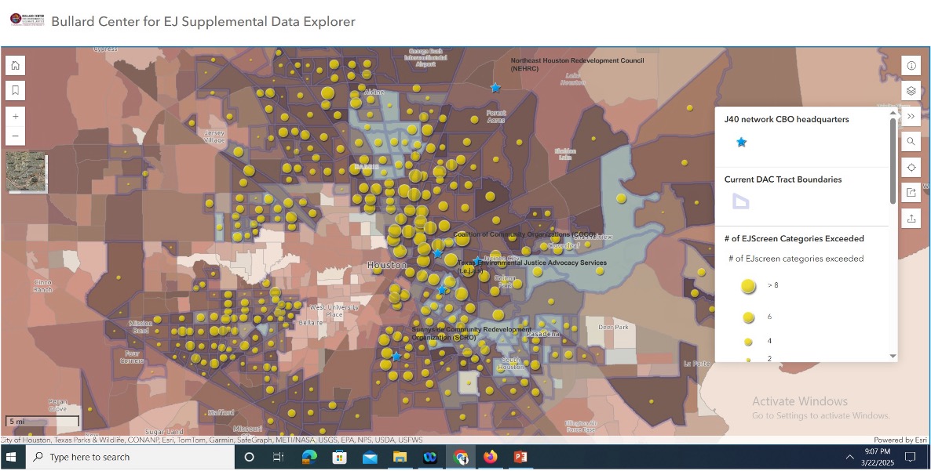
Task: Open Firefox from the taskbar
Action: tap(491, 457)
